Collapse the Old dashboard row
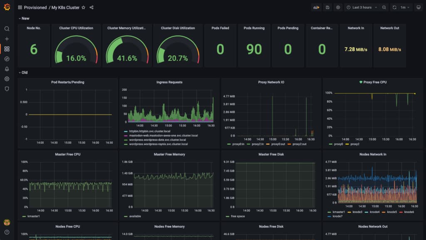This screenshot has height=240, width=426. click(x=24, y=72)
